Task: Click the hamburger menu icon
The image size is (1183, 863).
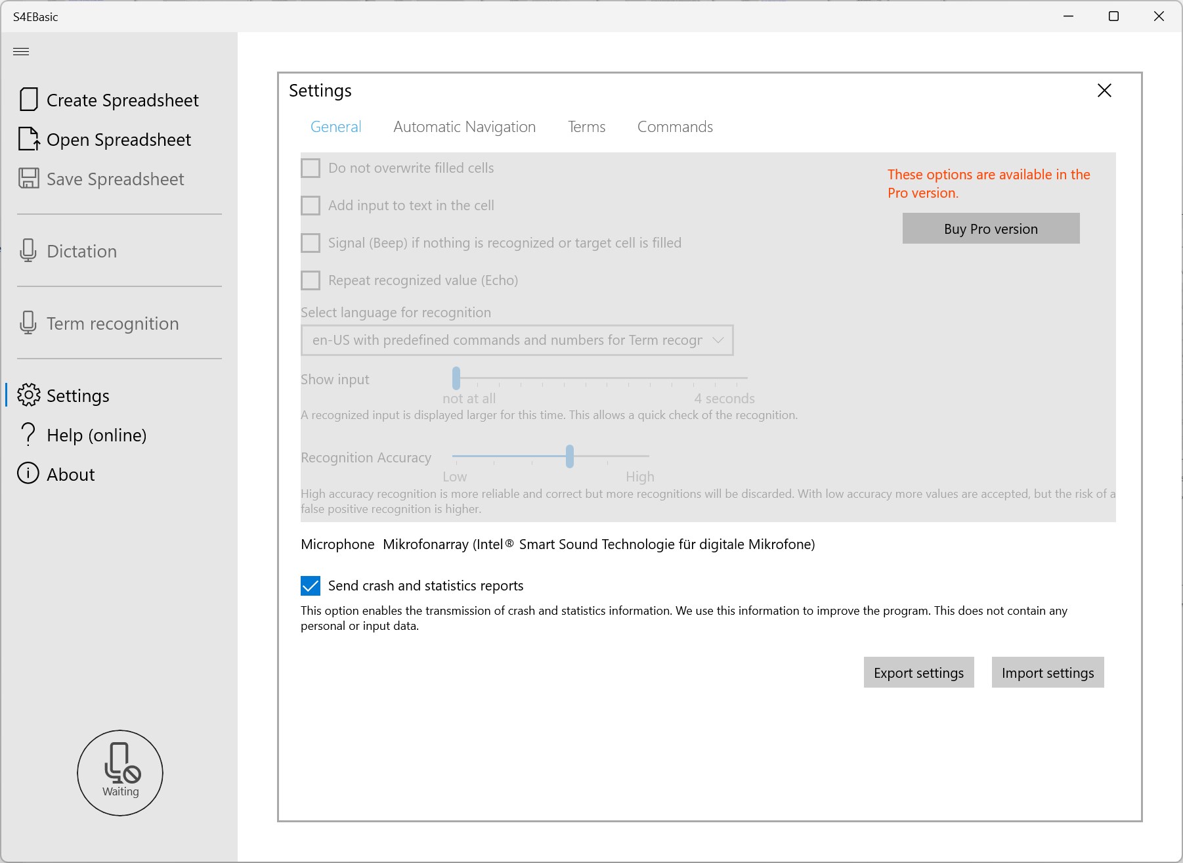Action: (x=21, y=51)
